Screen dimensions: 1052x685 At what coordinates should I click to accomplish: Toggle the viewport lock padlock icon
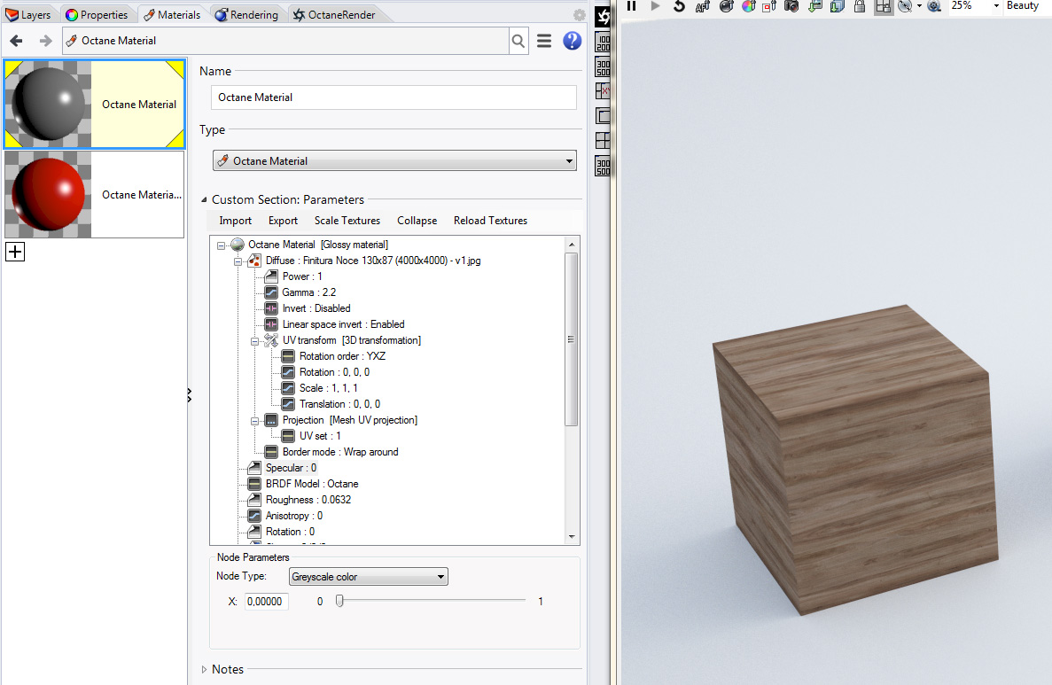(859, 6)
